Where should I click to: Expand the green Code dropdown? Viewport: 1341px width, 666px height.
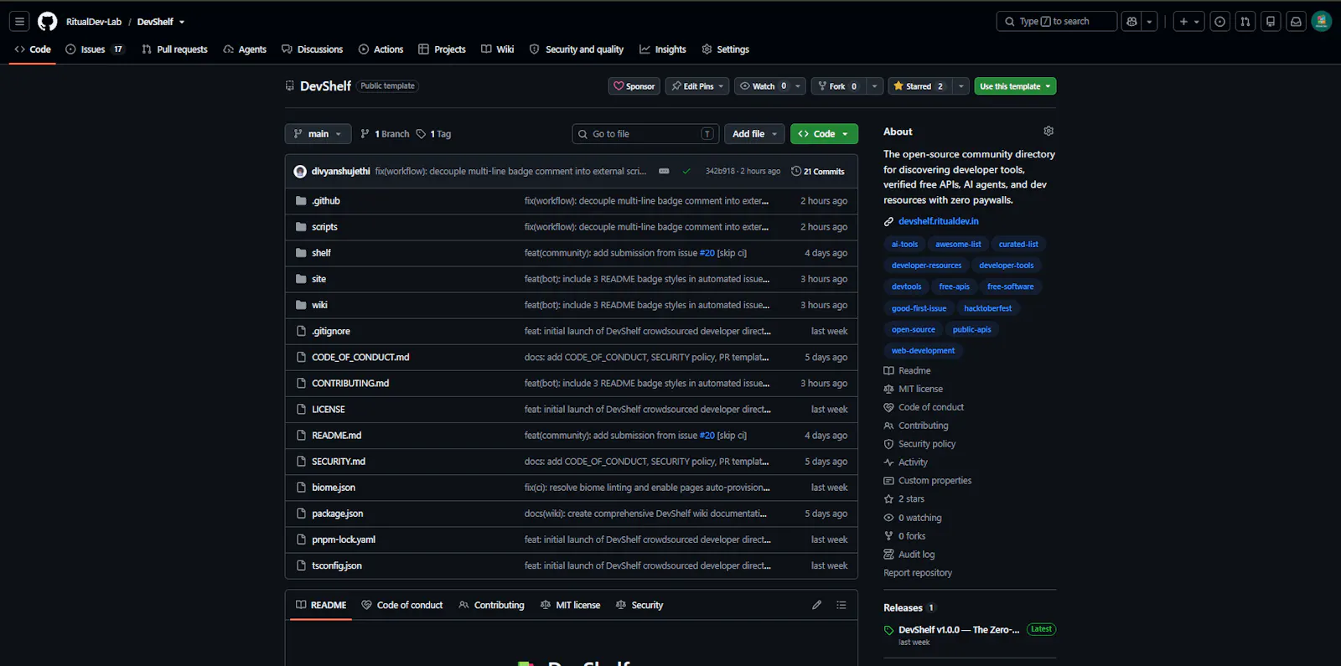824,134
